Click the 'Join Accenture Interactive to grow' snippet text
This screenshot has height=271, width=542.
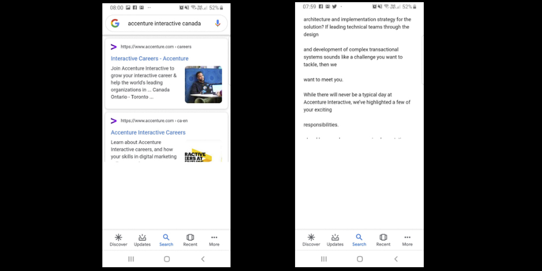point(144,83)
